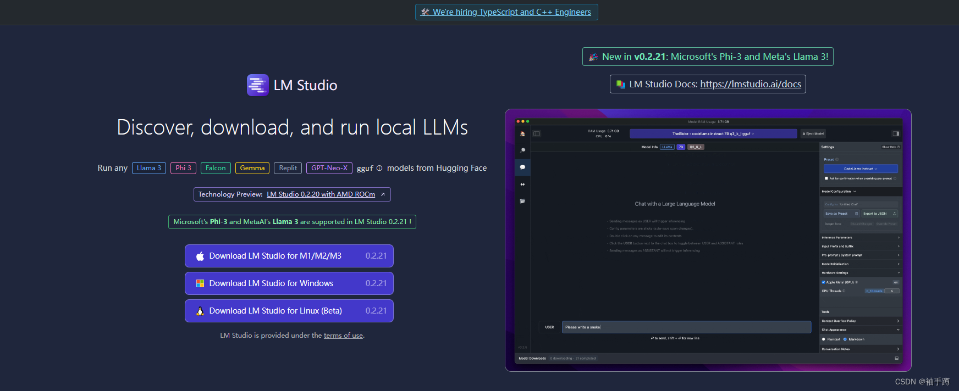Image resolution: width=959 pixels, height=391 pixels.
Task: Click the Eject Model button
Action: 813,133
